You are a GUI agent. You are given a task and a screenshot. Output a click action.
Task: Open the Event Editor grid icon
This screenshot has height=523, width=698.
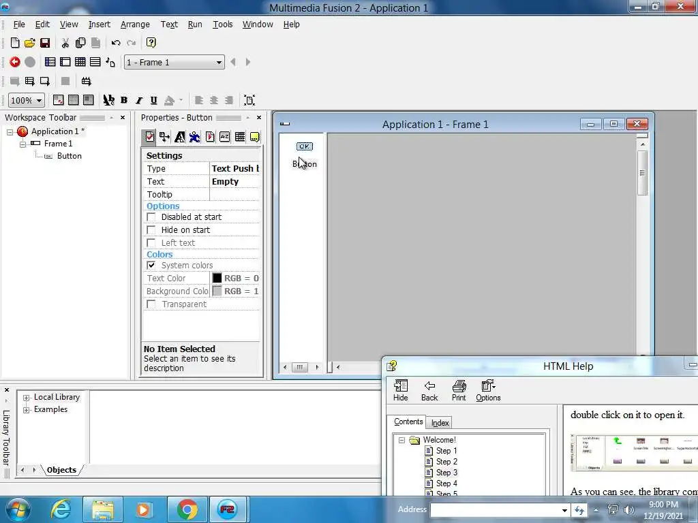[80, 62]
